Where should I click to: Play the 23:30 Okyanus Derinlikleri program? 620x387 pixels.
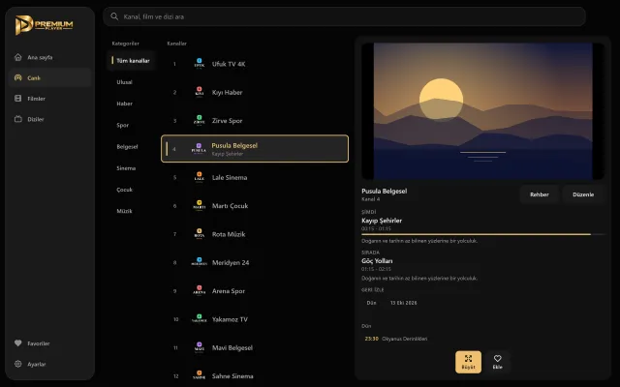tap(396, 339)
